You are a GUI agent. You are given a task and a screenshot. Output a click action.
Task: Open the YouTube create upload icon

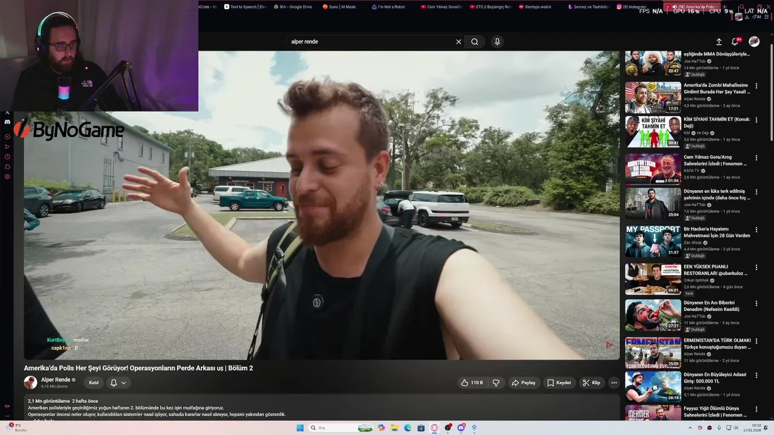pyautogui.click(x=719, y=42)
